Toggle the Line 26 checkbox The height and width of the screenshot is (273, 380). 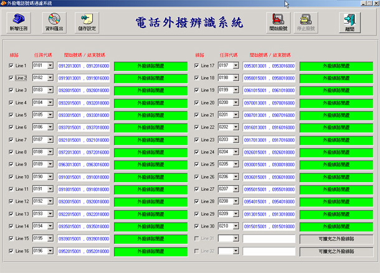click(197, 177)
